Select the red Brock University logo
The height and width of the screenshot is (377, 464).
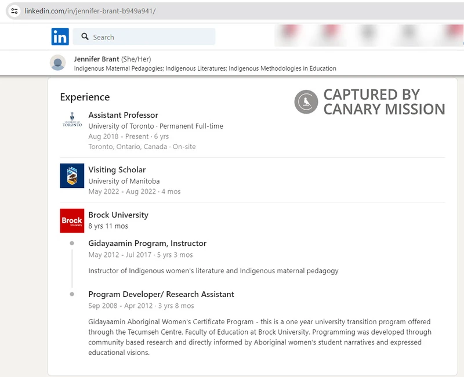click(x=72, y=220)
